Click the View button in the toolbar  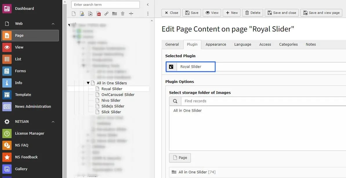(x=212, y=13)
